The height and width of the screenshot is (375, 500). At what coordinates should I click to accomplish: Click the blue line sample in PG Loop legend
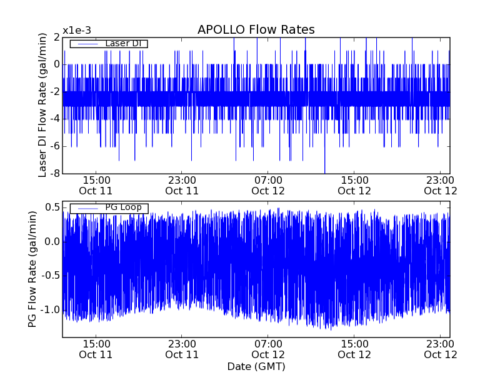click(87, 208)
